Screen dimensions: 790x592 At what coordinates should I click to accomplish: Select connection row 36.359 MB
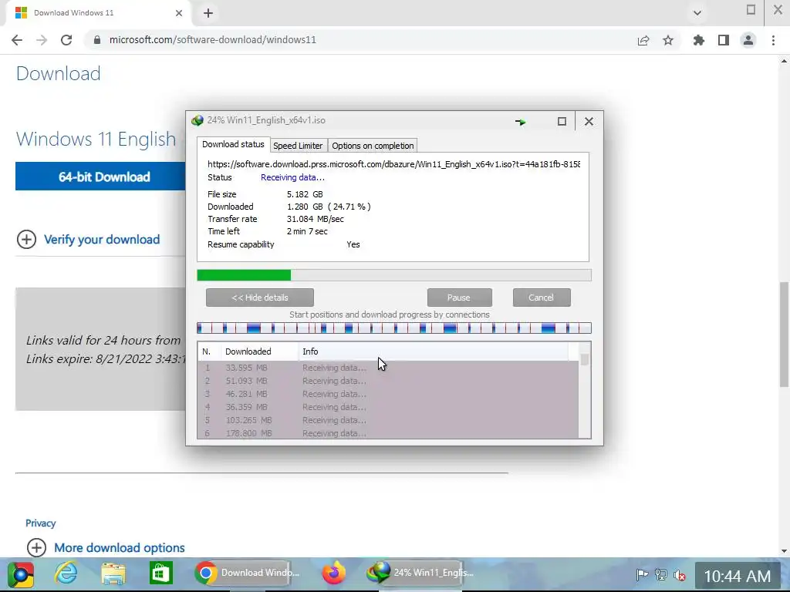[388, 407]
